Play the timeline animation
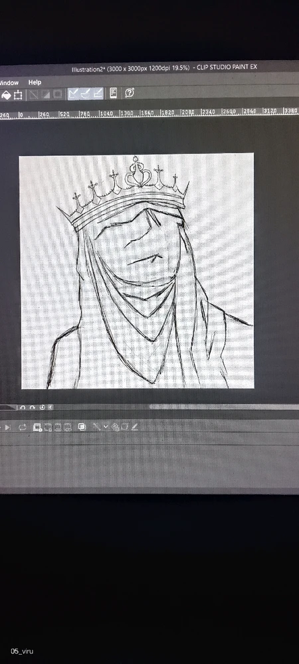 coord(7,428)
